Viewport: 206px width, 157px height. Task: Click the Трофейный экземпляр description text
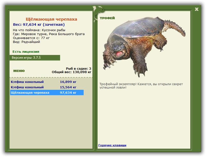pyautogui.click(x=141, y=86)
